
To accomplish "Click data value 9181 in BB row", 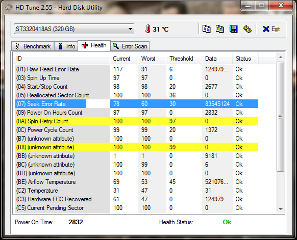I will click(x=211, y=156).
